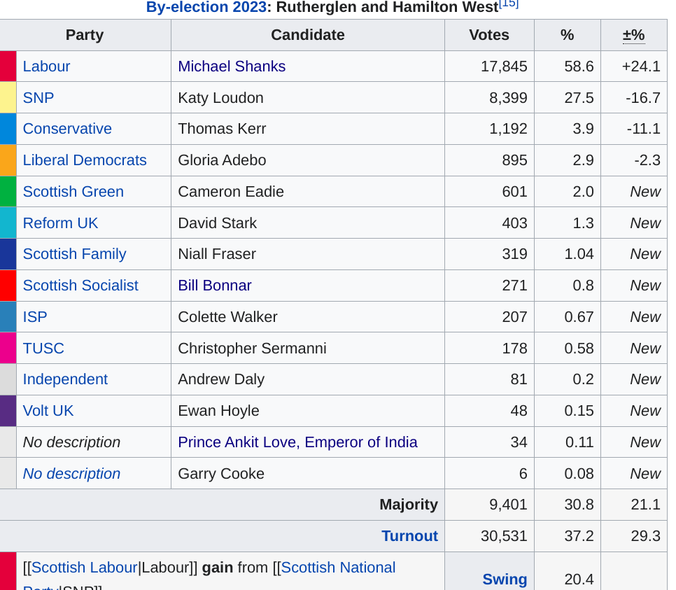The height and width of the screenshot is (590, 676).
Task: Click the Labour party link
Action: click(46, 66)
